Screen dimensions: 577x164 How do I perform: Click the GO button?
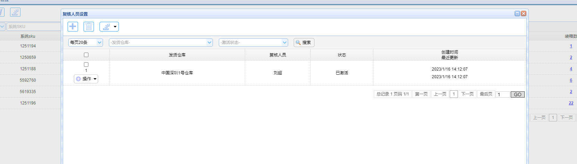tap(518, 94)
